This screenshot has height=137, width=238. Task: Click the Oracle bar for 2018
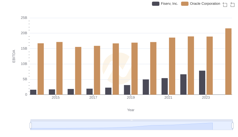tap(116, 69)
